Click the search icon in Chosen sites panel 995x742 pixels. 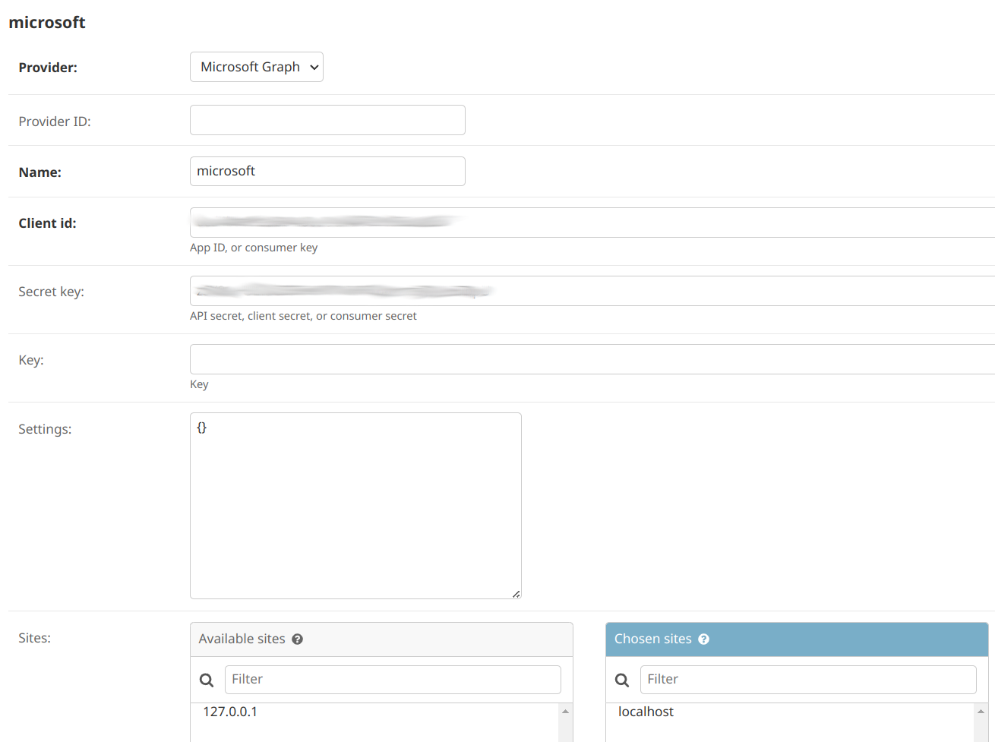(x=622, y=680)
